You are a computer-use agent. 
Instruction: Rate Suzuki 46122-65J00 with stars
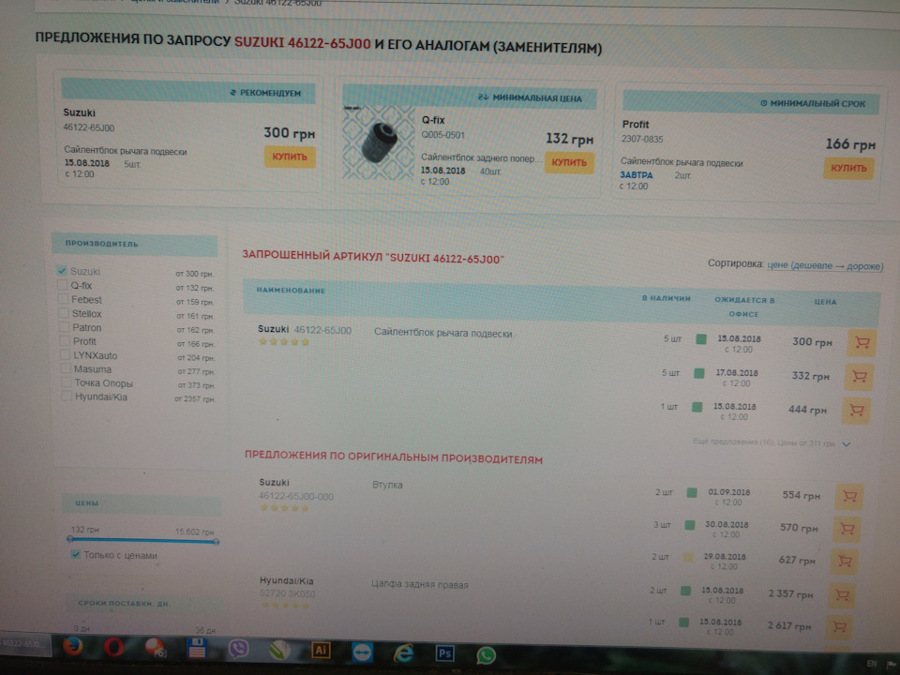[x=284, y=342]
